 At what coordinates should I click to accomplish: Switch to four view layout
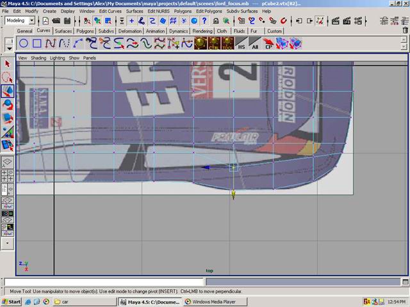click(8, 175)
